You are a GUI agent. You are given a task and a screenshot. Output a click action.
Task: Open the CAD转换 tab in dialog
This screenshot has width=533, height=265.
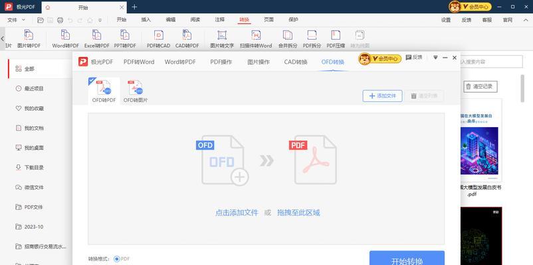(296, 62)
